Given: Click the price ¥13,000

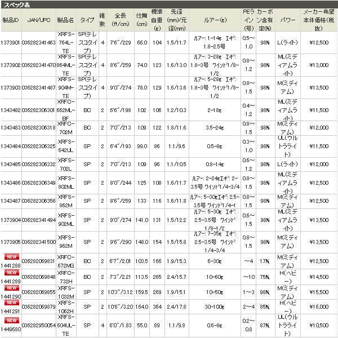Looking at the screenshot, I should [319, 65].
